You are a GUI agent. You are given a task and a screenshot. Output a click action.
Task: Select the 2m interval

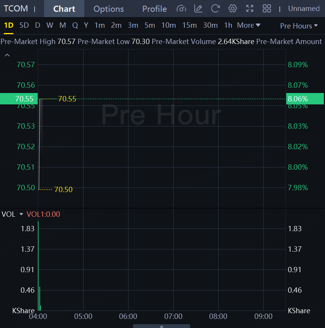[x=116, y=25]
